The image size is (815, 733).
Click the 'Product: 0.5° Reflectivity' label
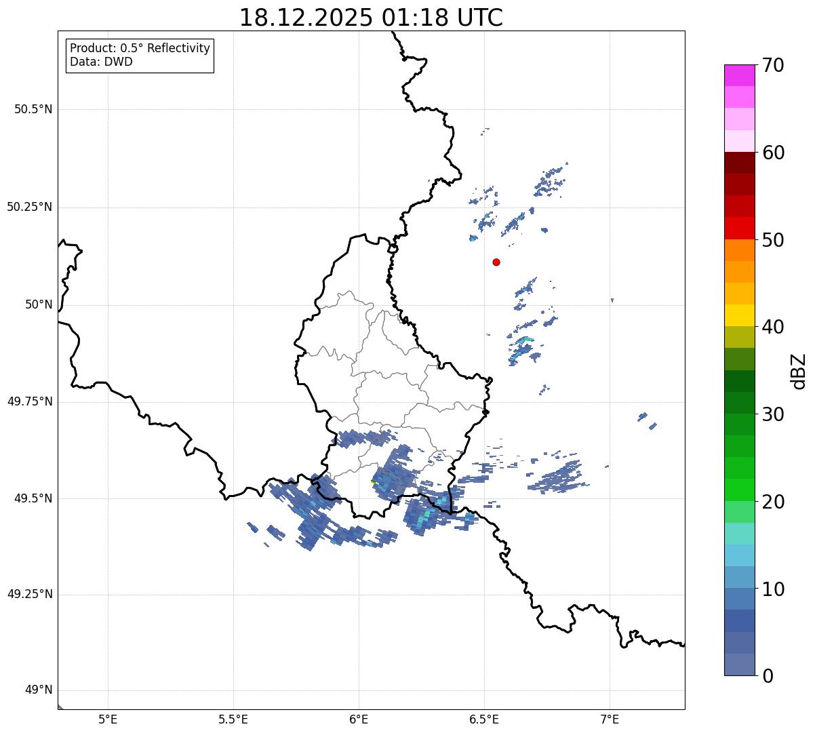(140, 48)
